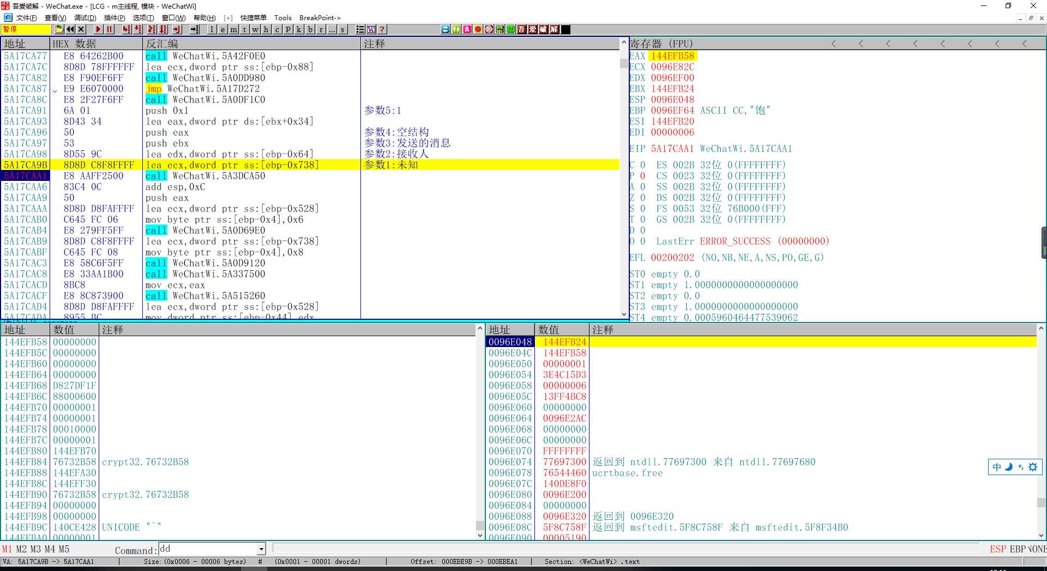Click the EBP stack mode button
The height and width of the screenshot is (571, 1047).
coord(1018,549)
